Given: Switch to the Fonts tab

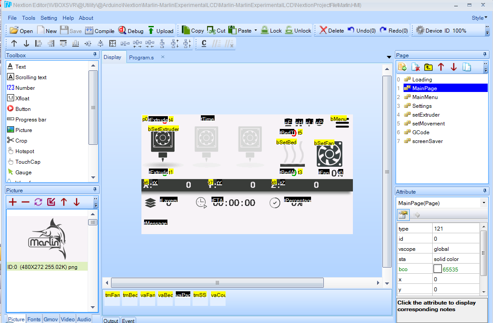Looking at the screenshot, I should click(x=34, y=319).
